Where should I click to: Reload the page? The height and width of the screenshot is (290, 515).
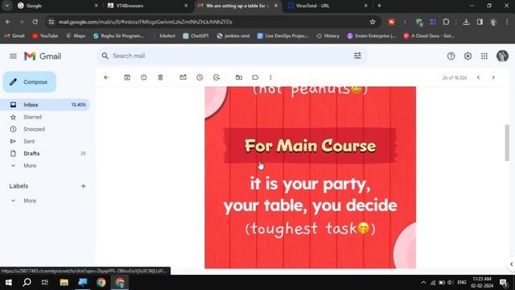35,22
